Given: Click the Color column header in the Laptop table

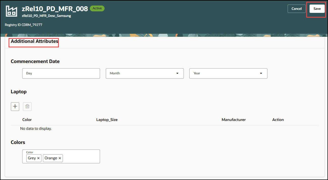Looking at the screenshot, I should 27,119.
